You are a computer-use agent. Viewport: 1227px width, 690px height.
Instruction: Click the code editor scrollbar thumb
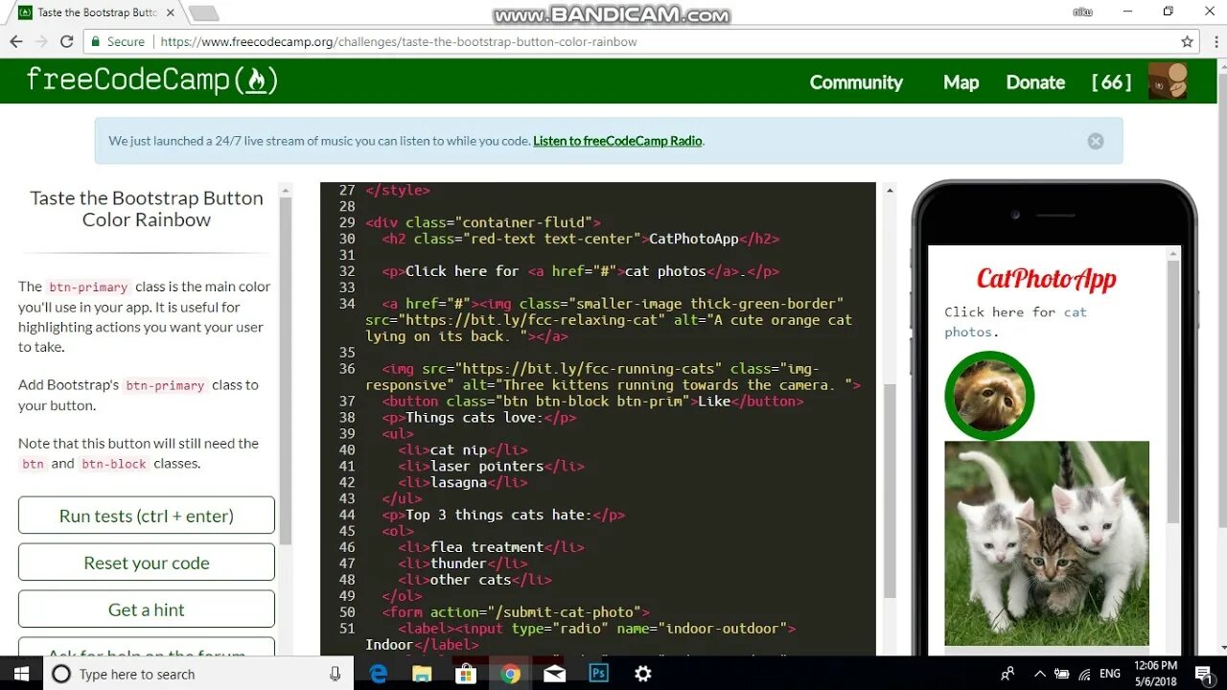click(889, 491)
